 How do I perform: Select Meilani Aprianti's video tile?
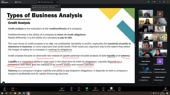tap(160, 45)
